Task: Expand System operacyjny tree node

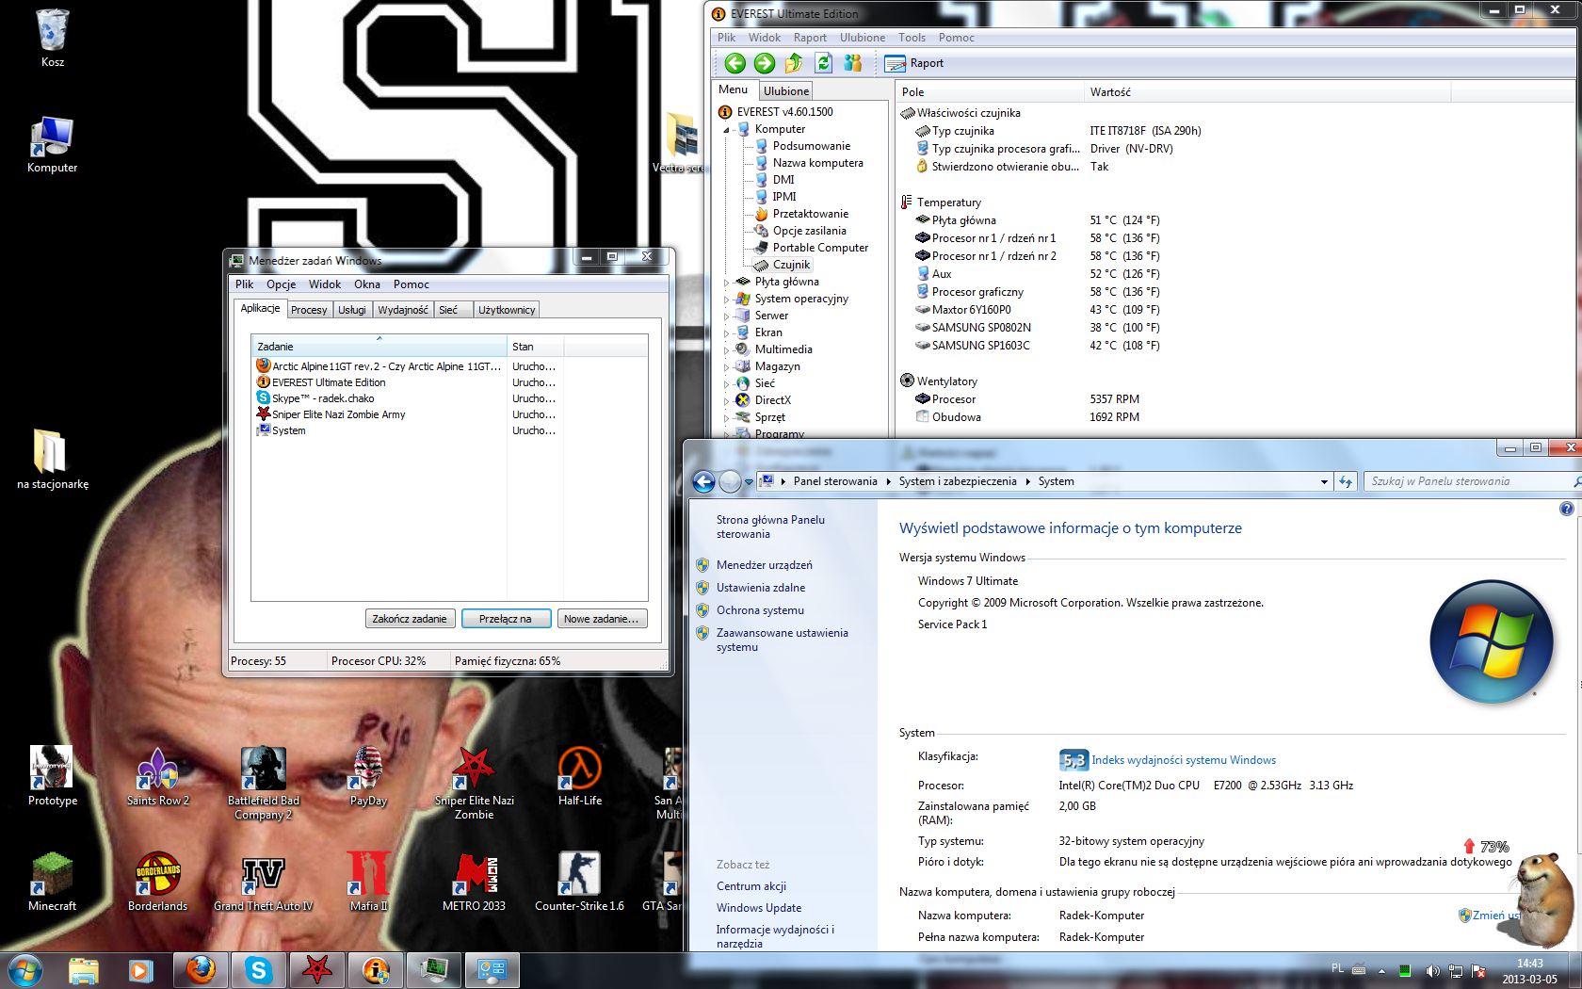Action: [726, 300]
